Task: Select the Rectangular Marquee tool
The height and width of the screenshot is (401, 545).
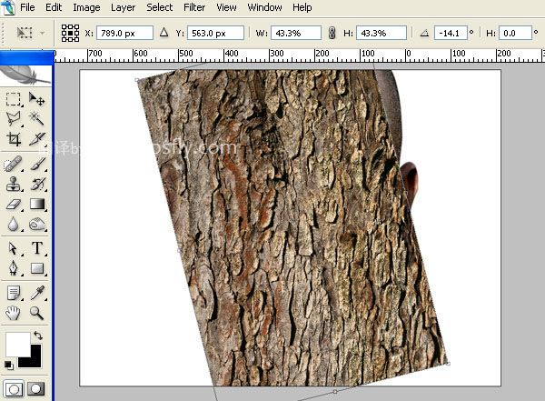Action: (x=14, y=99)
